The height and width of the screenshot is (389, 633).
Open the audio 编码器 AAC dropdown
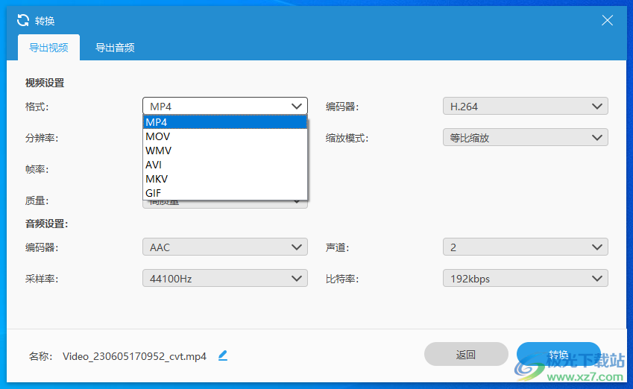pyautogui.click(x=225, y=247)
